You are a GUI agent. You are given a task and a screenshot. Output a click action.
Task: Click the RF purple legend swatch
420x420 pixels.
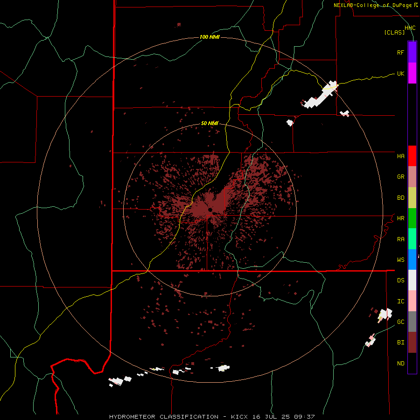coord(412,52)
